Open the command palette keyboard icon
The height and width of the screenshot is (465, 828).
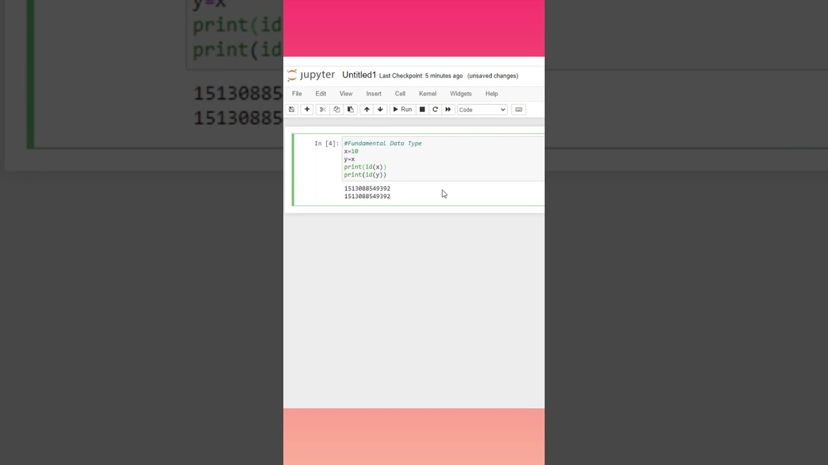click(519, 110)
